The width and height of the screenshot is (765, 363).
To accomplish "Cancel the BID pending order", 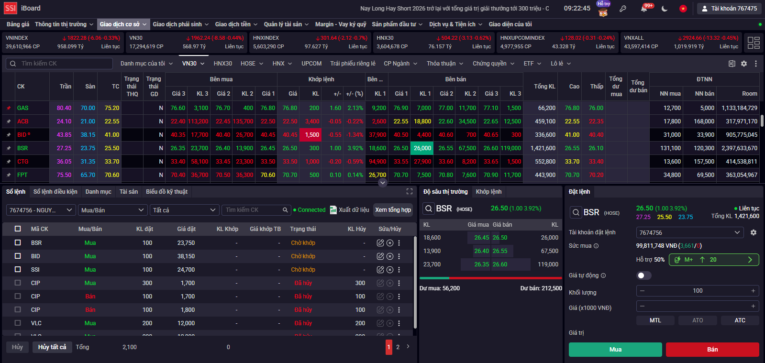I will click(x=390, y=256).
